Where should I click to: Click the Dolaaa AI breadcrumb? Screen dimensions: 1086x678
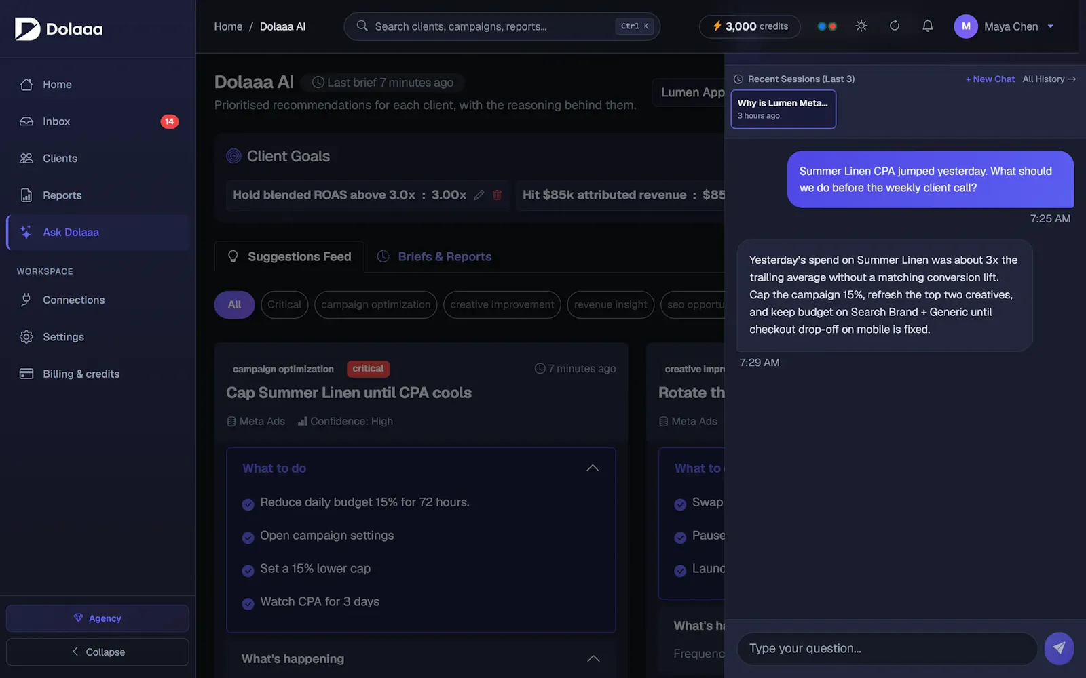click(x=283, y=26)
